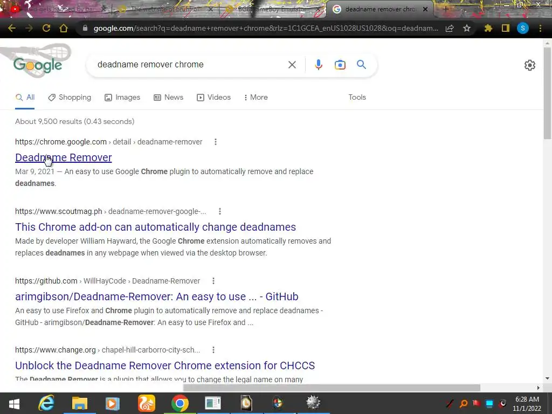Image resolution: width=552 pixels, height=414 pixels.
Task: Switch to Chrome in the taskbar
Action: (x=180, y=403)
